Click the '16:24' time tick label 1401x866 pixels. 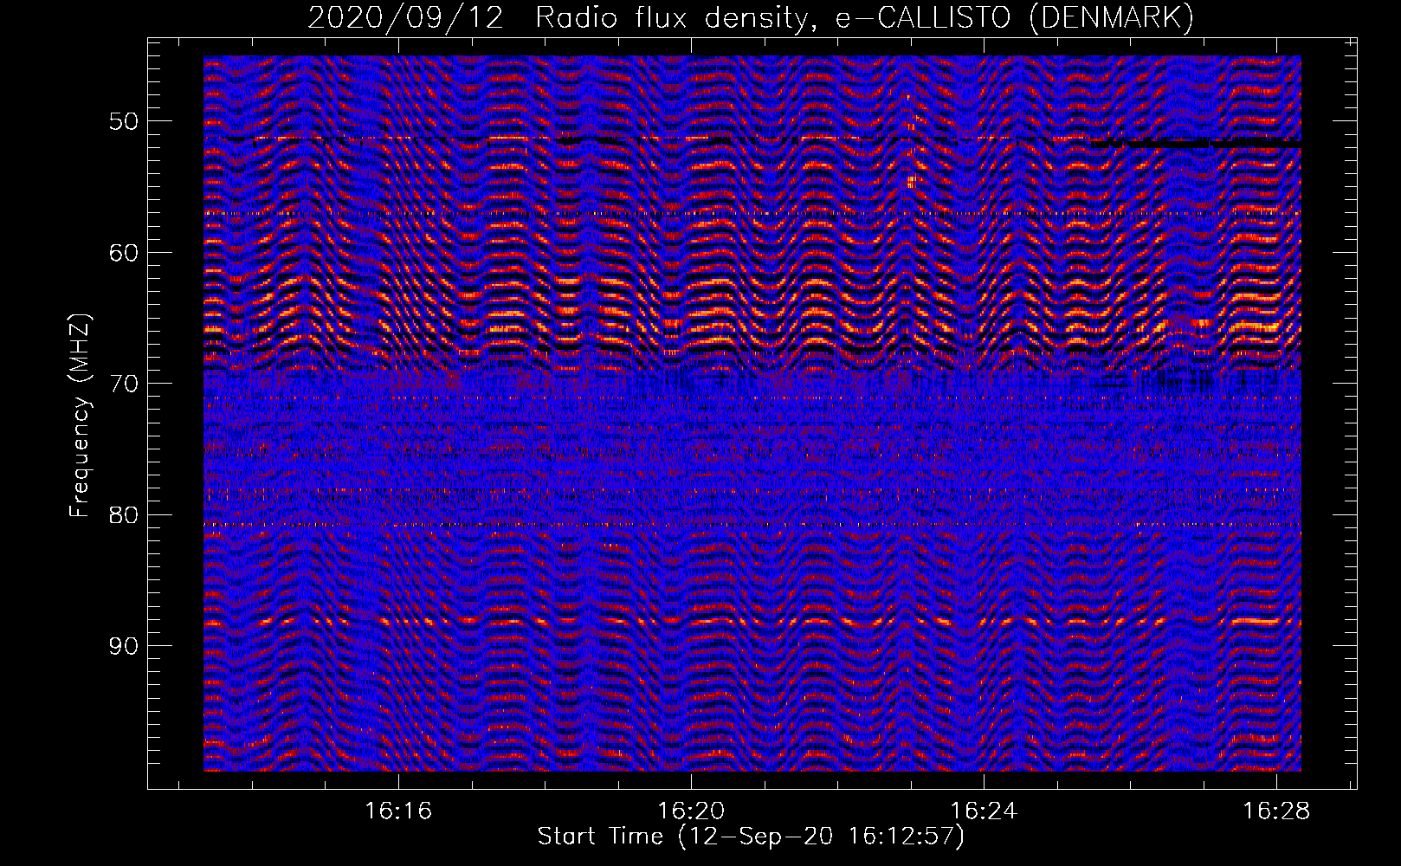pyautogui.click(x=983, y=811)
